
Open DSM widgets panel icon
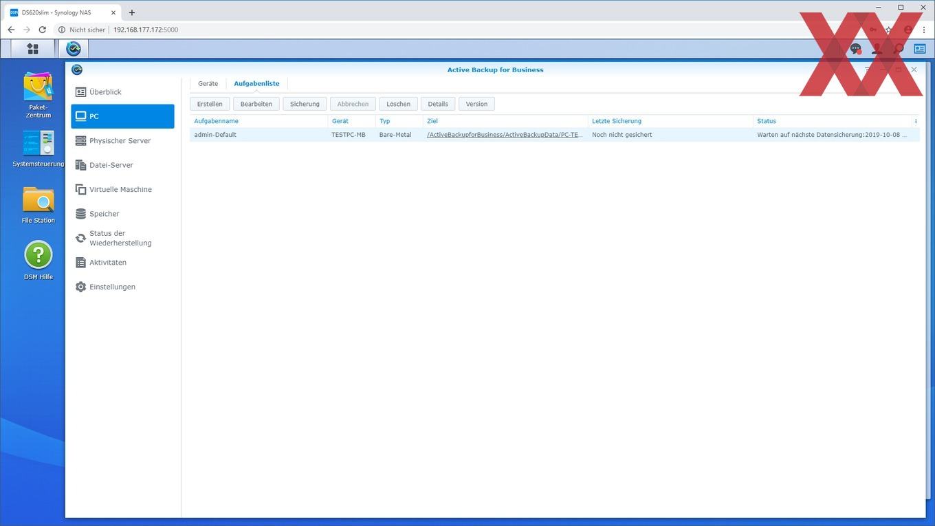tap(920, 49)
